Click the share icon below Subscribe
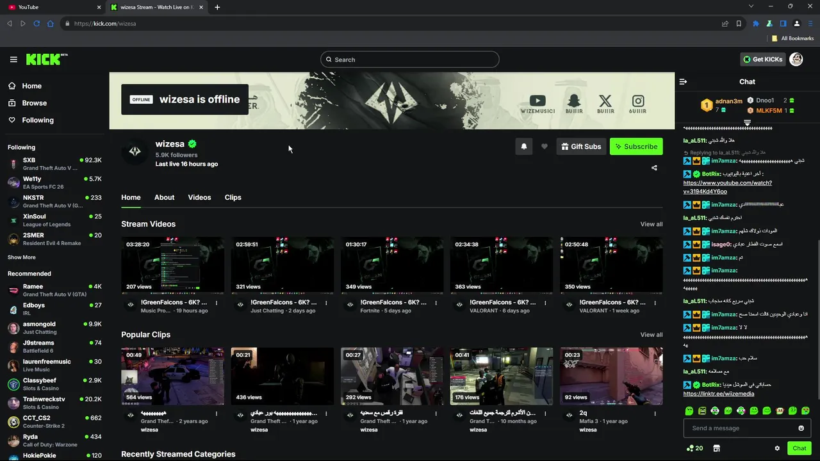This screenshot has height=461, width=820. click(654, 168)
